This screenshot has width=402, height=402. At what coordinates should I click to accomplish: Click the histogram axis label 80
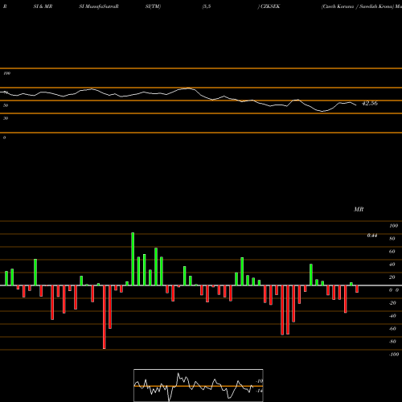392,239
